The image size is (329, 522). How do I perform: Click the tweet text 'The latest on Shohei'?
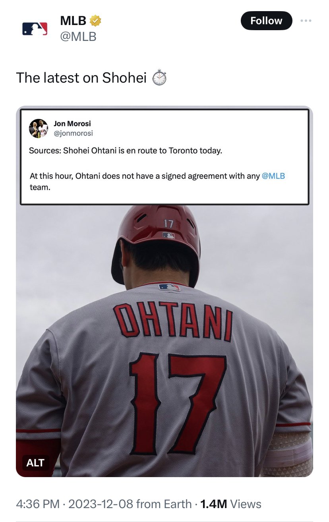pos(81,77)
